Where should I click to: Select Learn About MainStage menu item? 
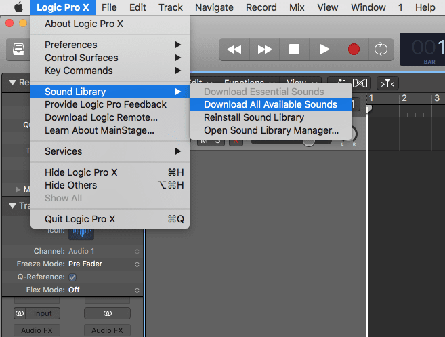(110, 130)
